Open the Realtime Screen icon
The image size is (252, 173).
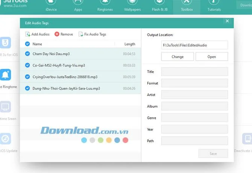click(x=5, y=107)
